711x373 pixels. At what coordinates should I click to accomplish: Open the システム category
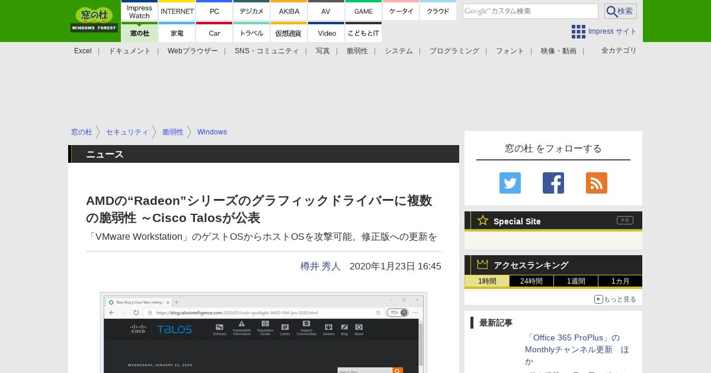[x=399, y=51]
